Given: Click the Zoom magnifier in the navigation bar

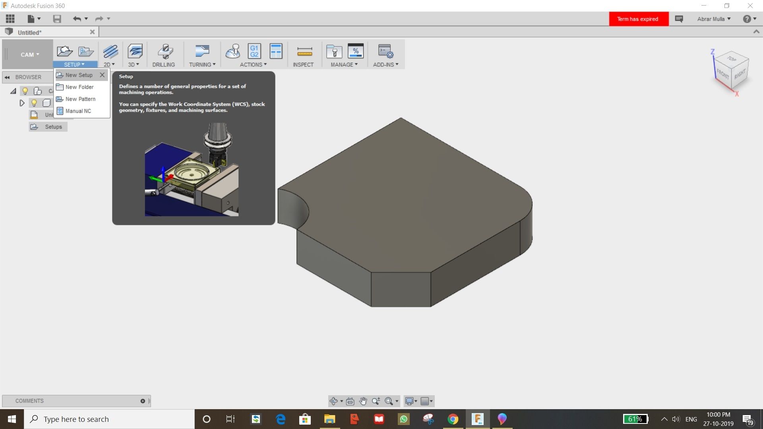Looking at the screenshot, I should point(376,401).
